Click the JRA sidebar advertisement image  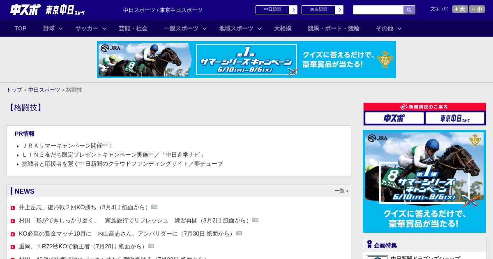tap(424, 181)
